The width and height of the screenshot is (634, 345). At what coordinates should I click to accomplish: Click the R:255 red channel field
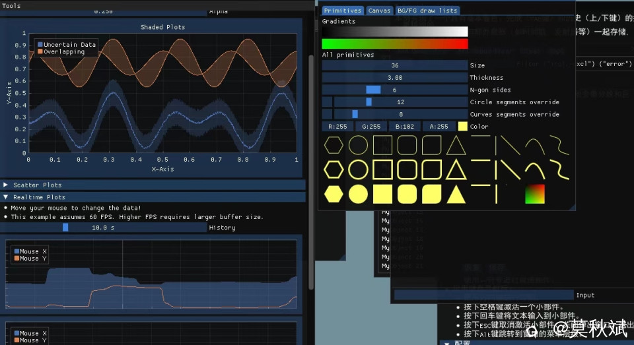(337, 127)
